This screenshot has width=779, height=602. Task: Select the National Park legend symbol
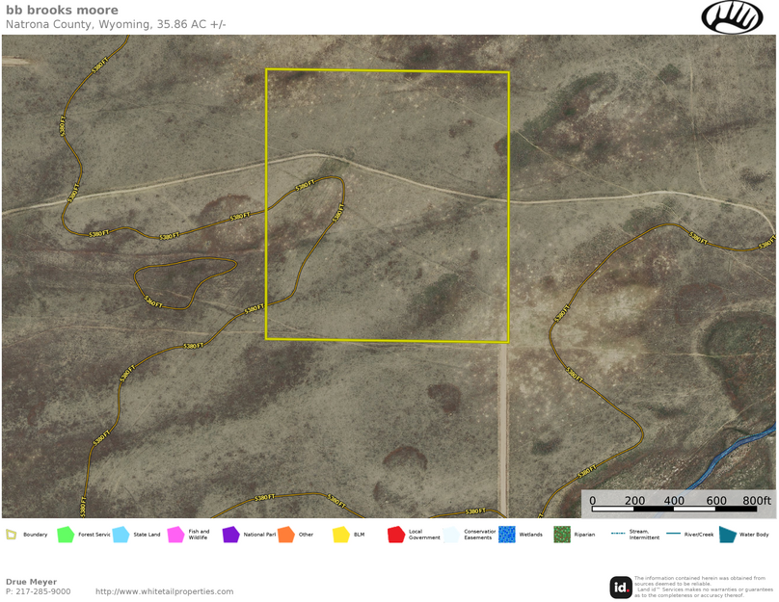coord(229,534)
